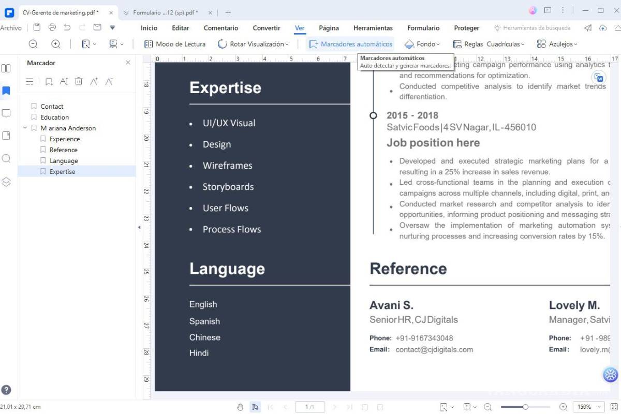Open the Rotar Visualización dropdown
This screenshot has width=621, height=414.
tap(253, 44)
